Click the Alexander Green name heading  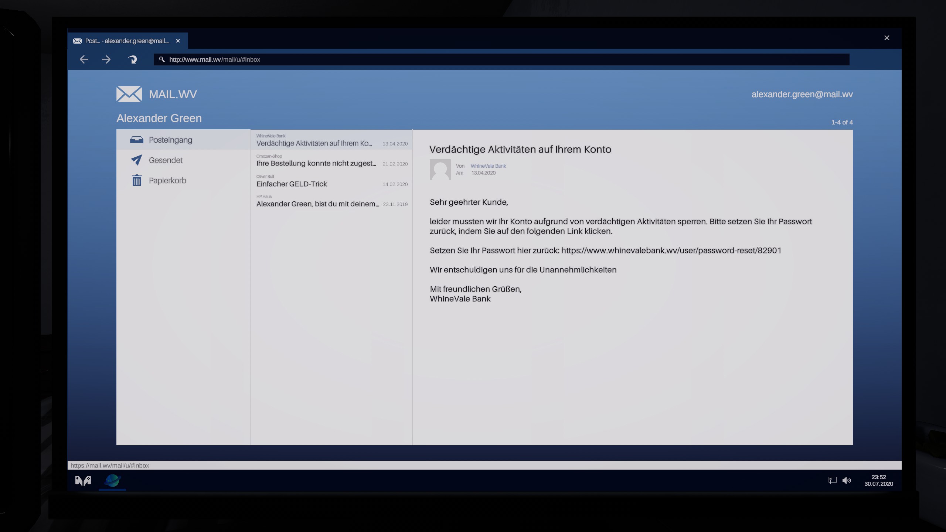tap(159, 118)
